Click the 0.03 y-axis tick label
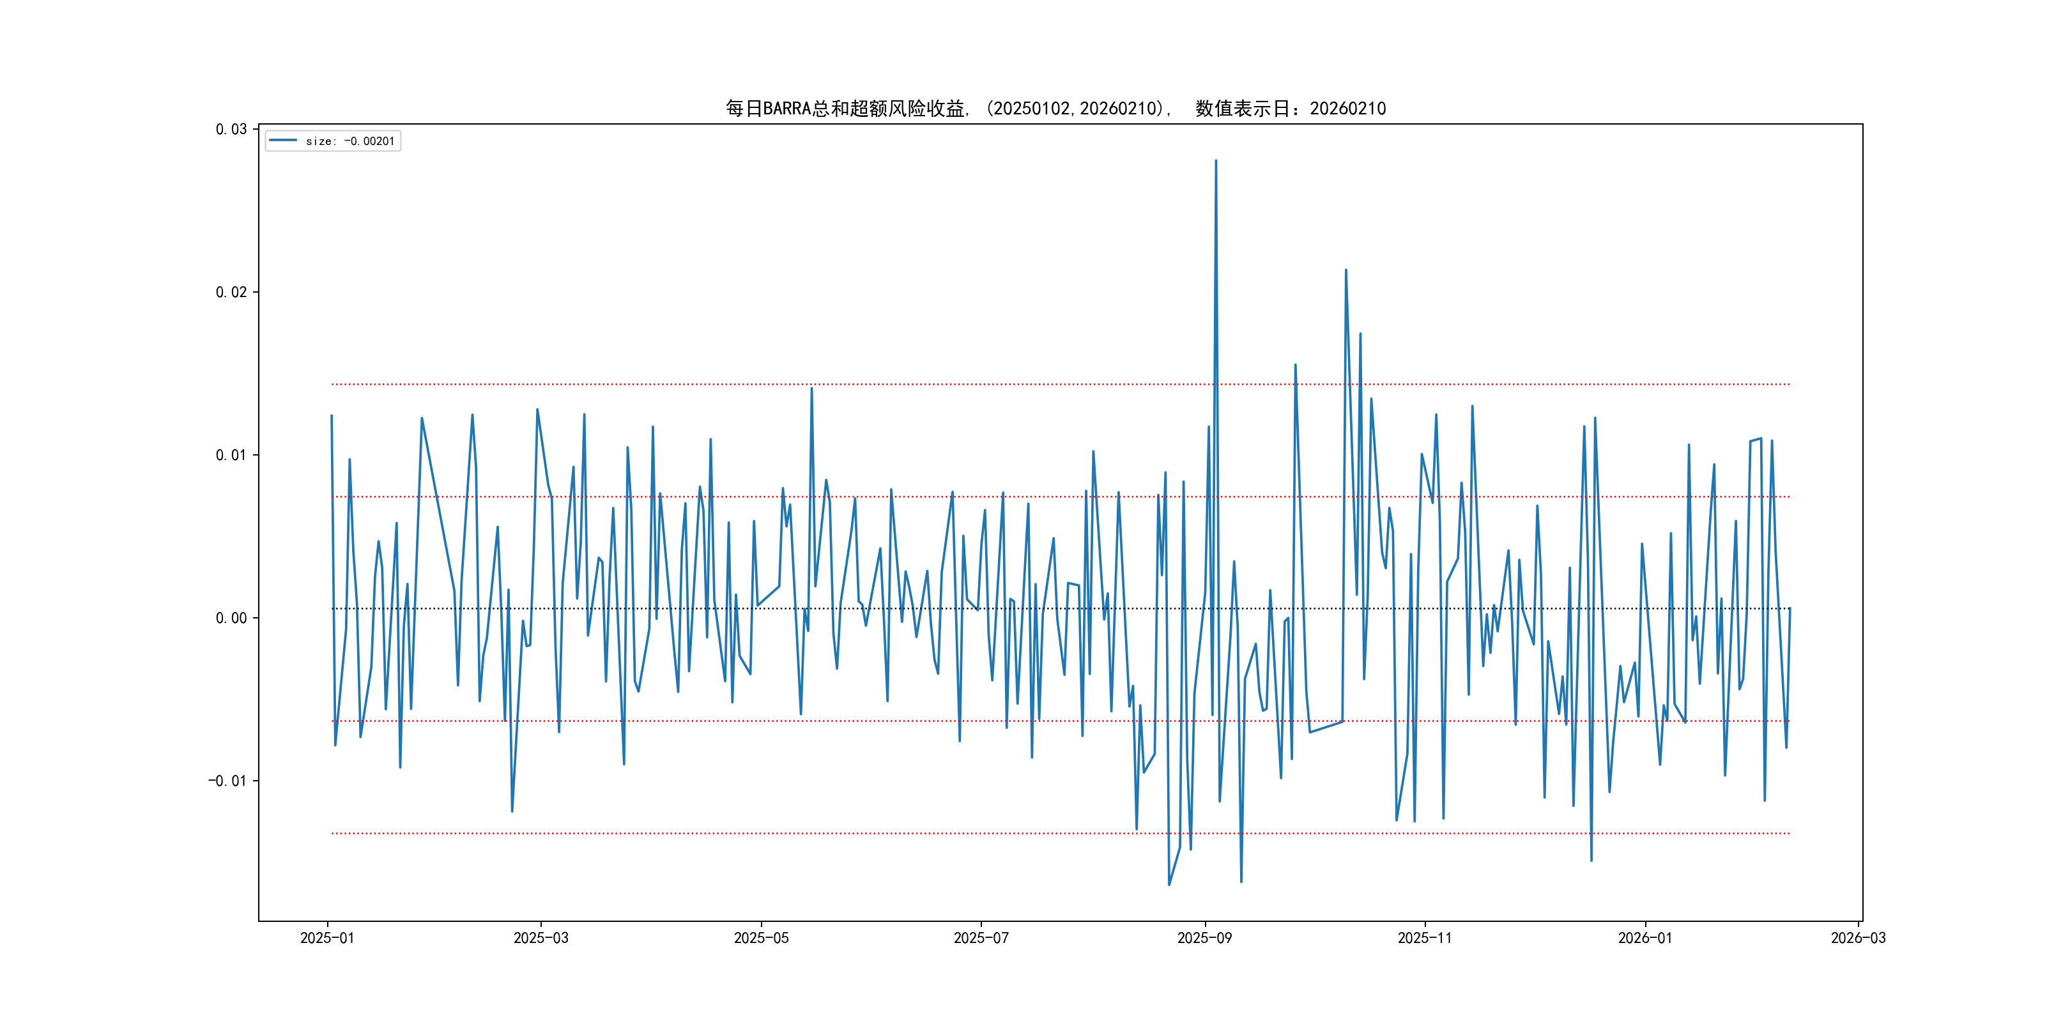Viewport: 2070px width, 1035px height. (x=231, y=129)
